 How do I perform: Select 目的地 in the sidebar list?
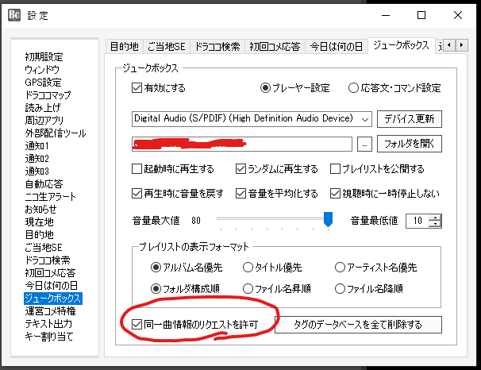39,235
